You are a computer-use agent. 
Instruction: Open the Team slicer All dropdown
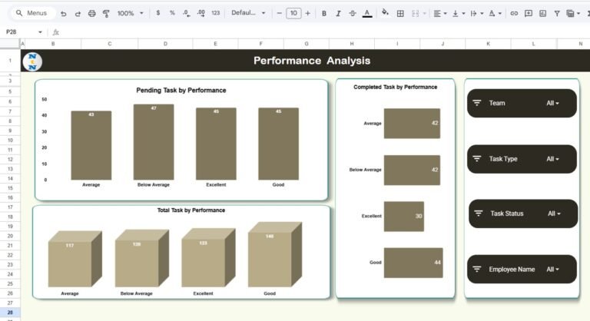(553, 103)
